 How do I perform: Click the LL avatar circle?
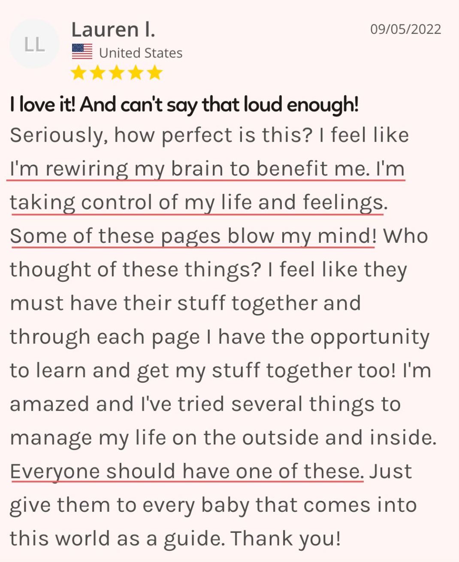(x=34, y=44)
